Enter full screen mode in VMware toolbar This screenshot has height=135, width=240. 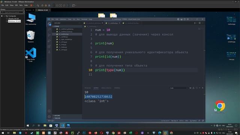(60, 5)
